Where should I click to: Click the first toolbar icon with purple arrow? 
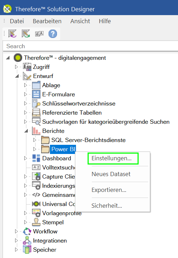[12, 33]
